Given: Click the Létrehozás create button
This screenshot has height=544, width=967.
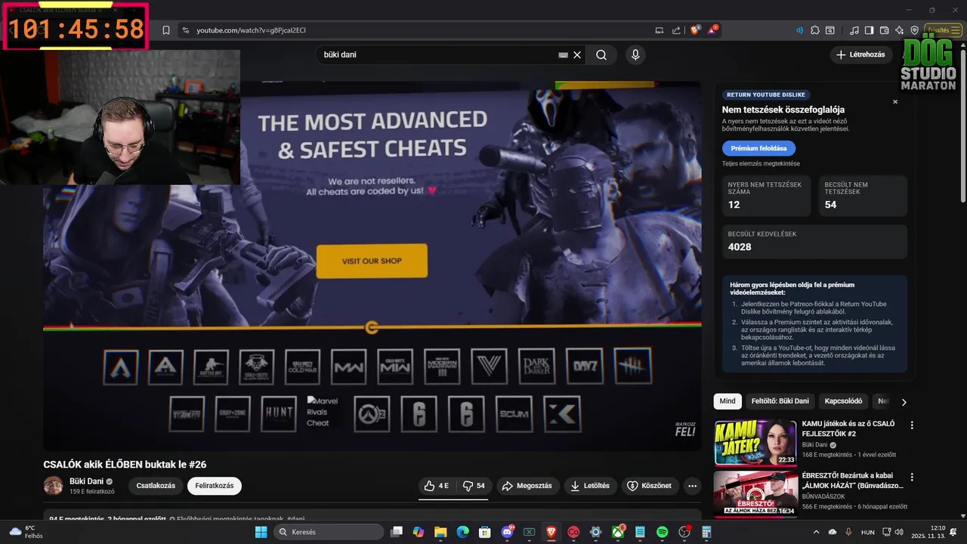Looking at the screenshot, I should coord(860,54).
